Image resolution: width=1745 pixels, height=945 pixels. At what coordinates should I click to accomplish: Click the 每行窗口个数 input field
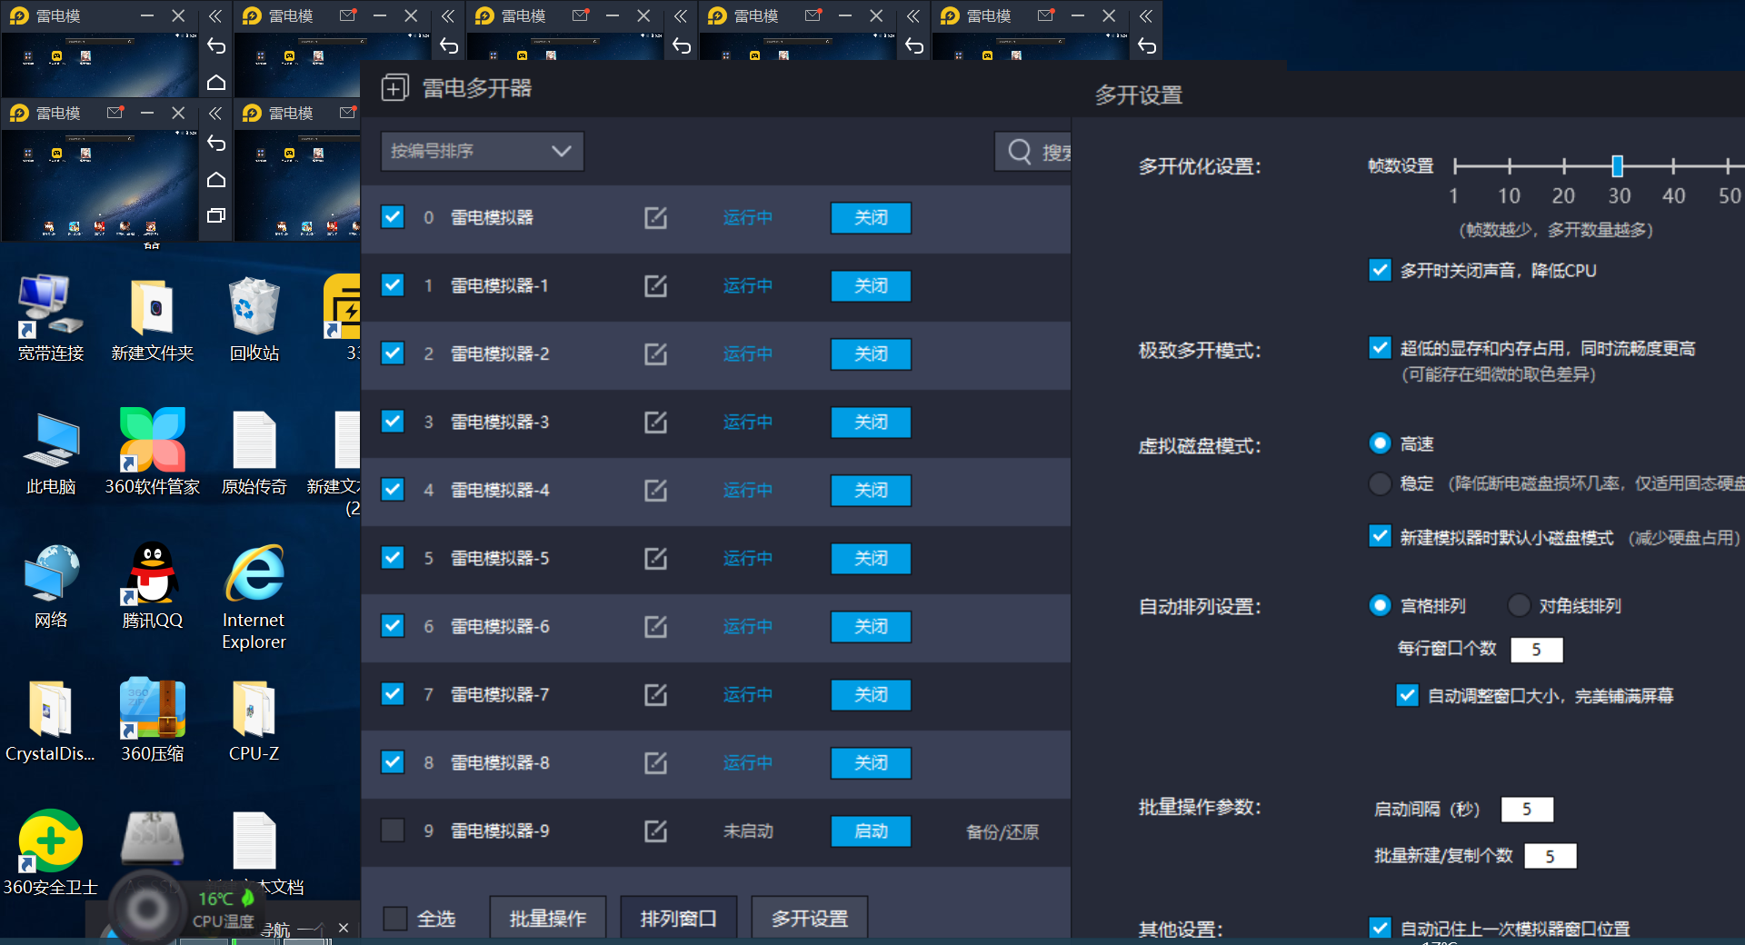click(x=1537, y=649)
